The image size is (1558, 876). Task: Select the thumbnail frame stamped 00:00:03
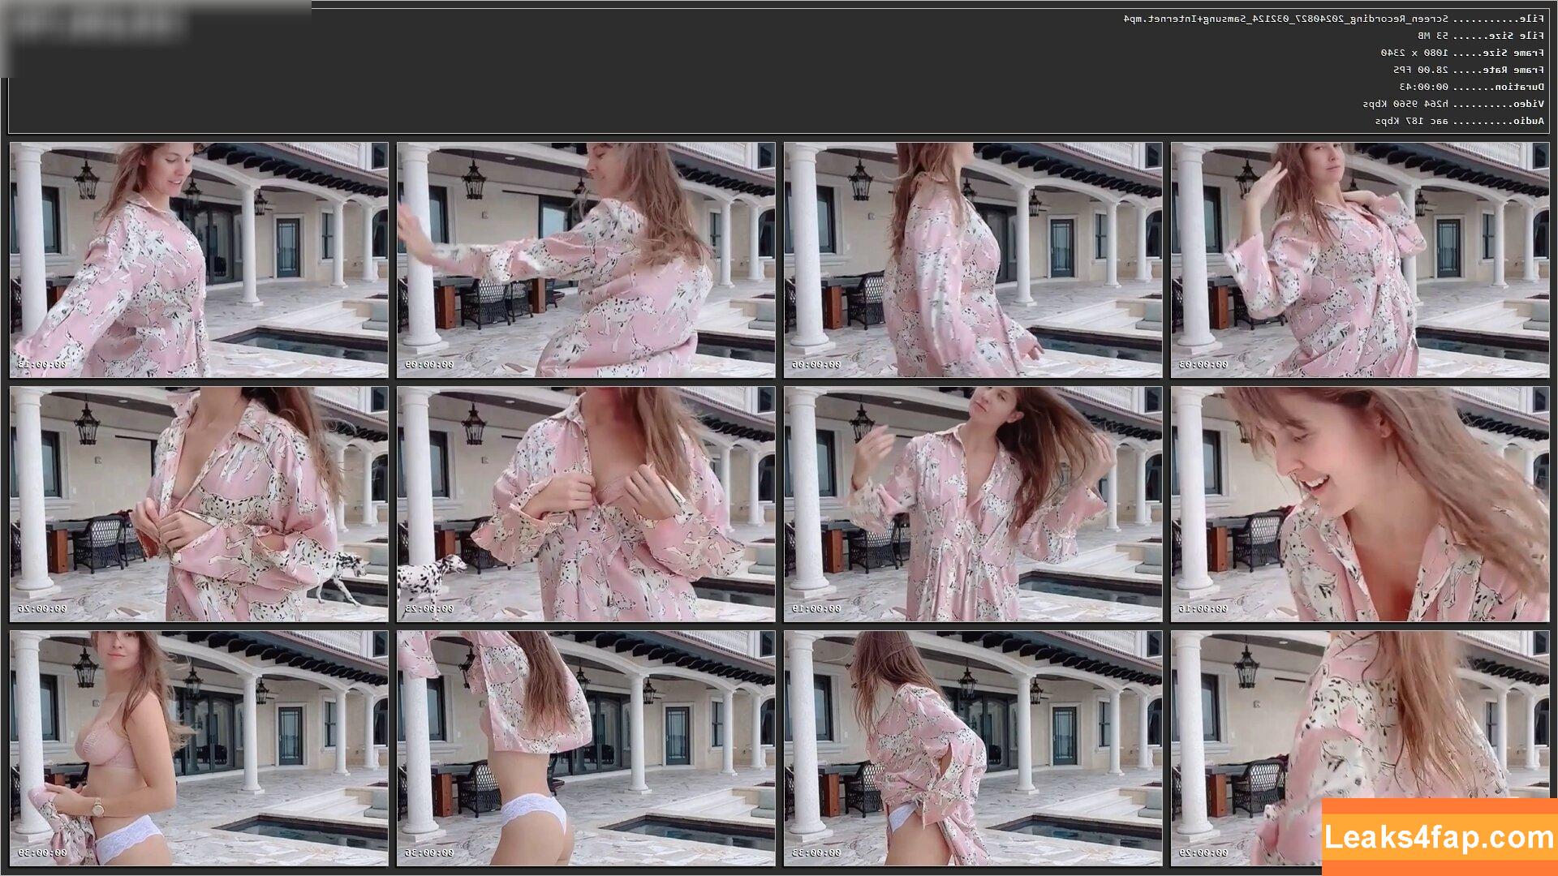point(1360,260)
